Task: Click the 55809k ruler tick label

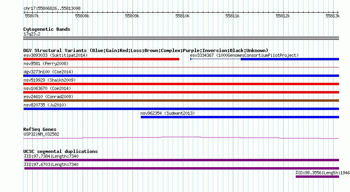Action: [x=132, y=16]
